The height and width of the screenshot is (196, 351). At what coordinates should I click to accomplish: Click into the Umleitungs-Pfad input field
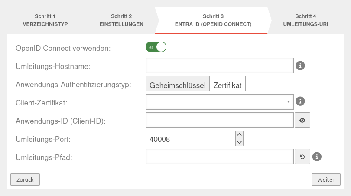pos(220,157)
